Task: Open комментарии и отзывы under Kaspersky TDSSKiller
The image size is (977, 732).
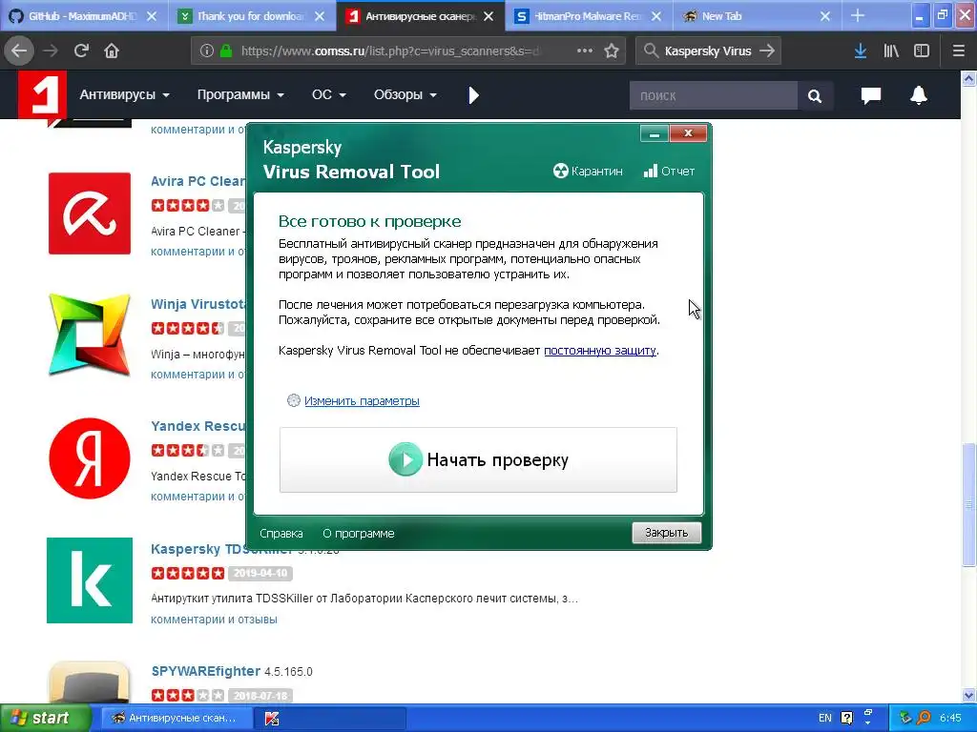Action: (x=214, y=620)
